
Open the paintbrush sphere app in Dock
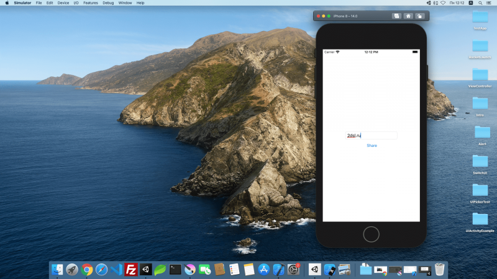[190, 270]
